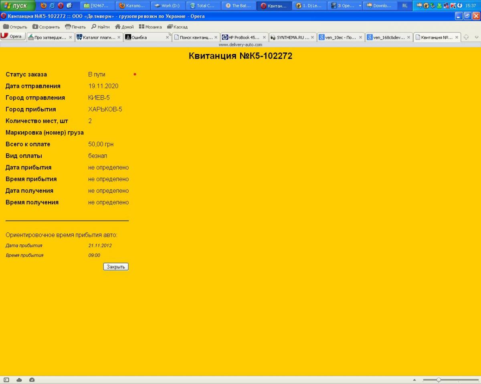Close the Поиск квитанц tab

point(216,38)
